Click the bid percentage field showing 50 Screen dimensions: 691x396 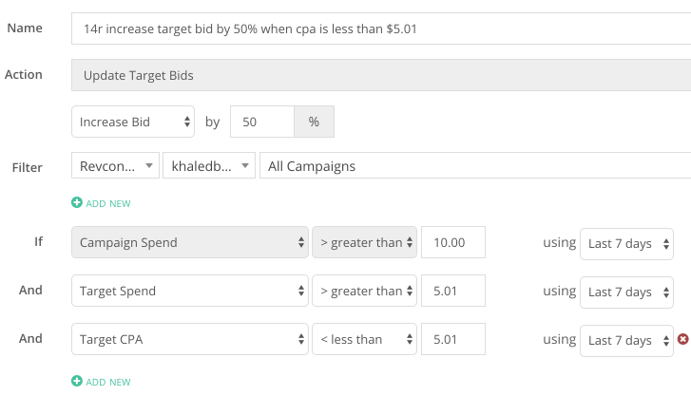262,122
